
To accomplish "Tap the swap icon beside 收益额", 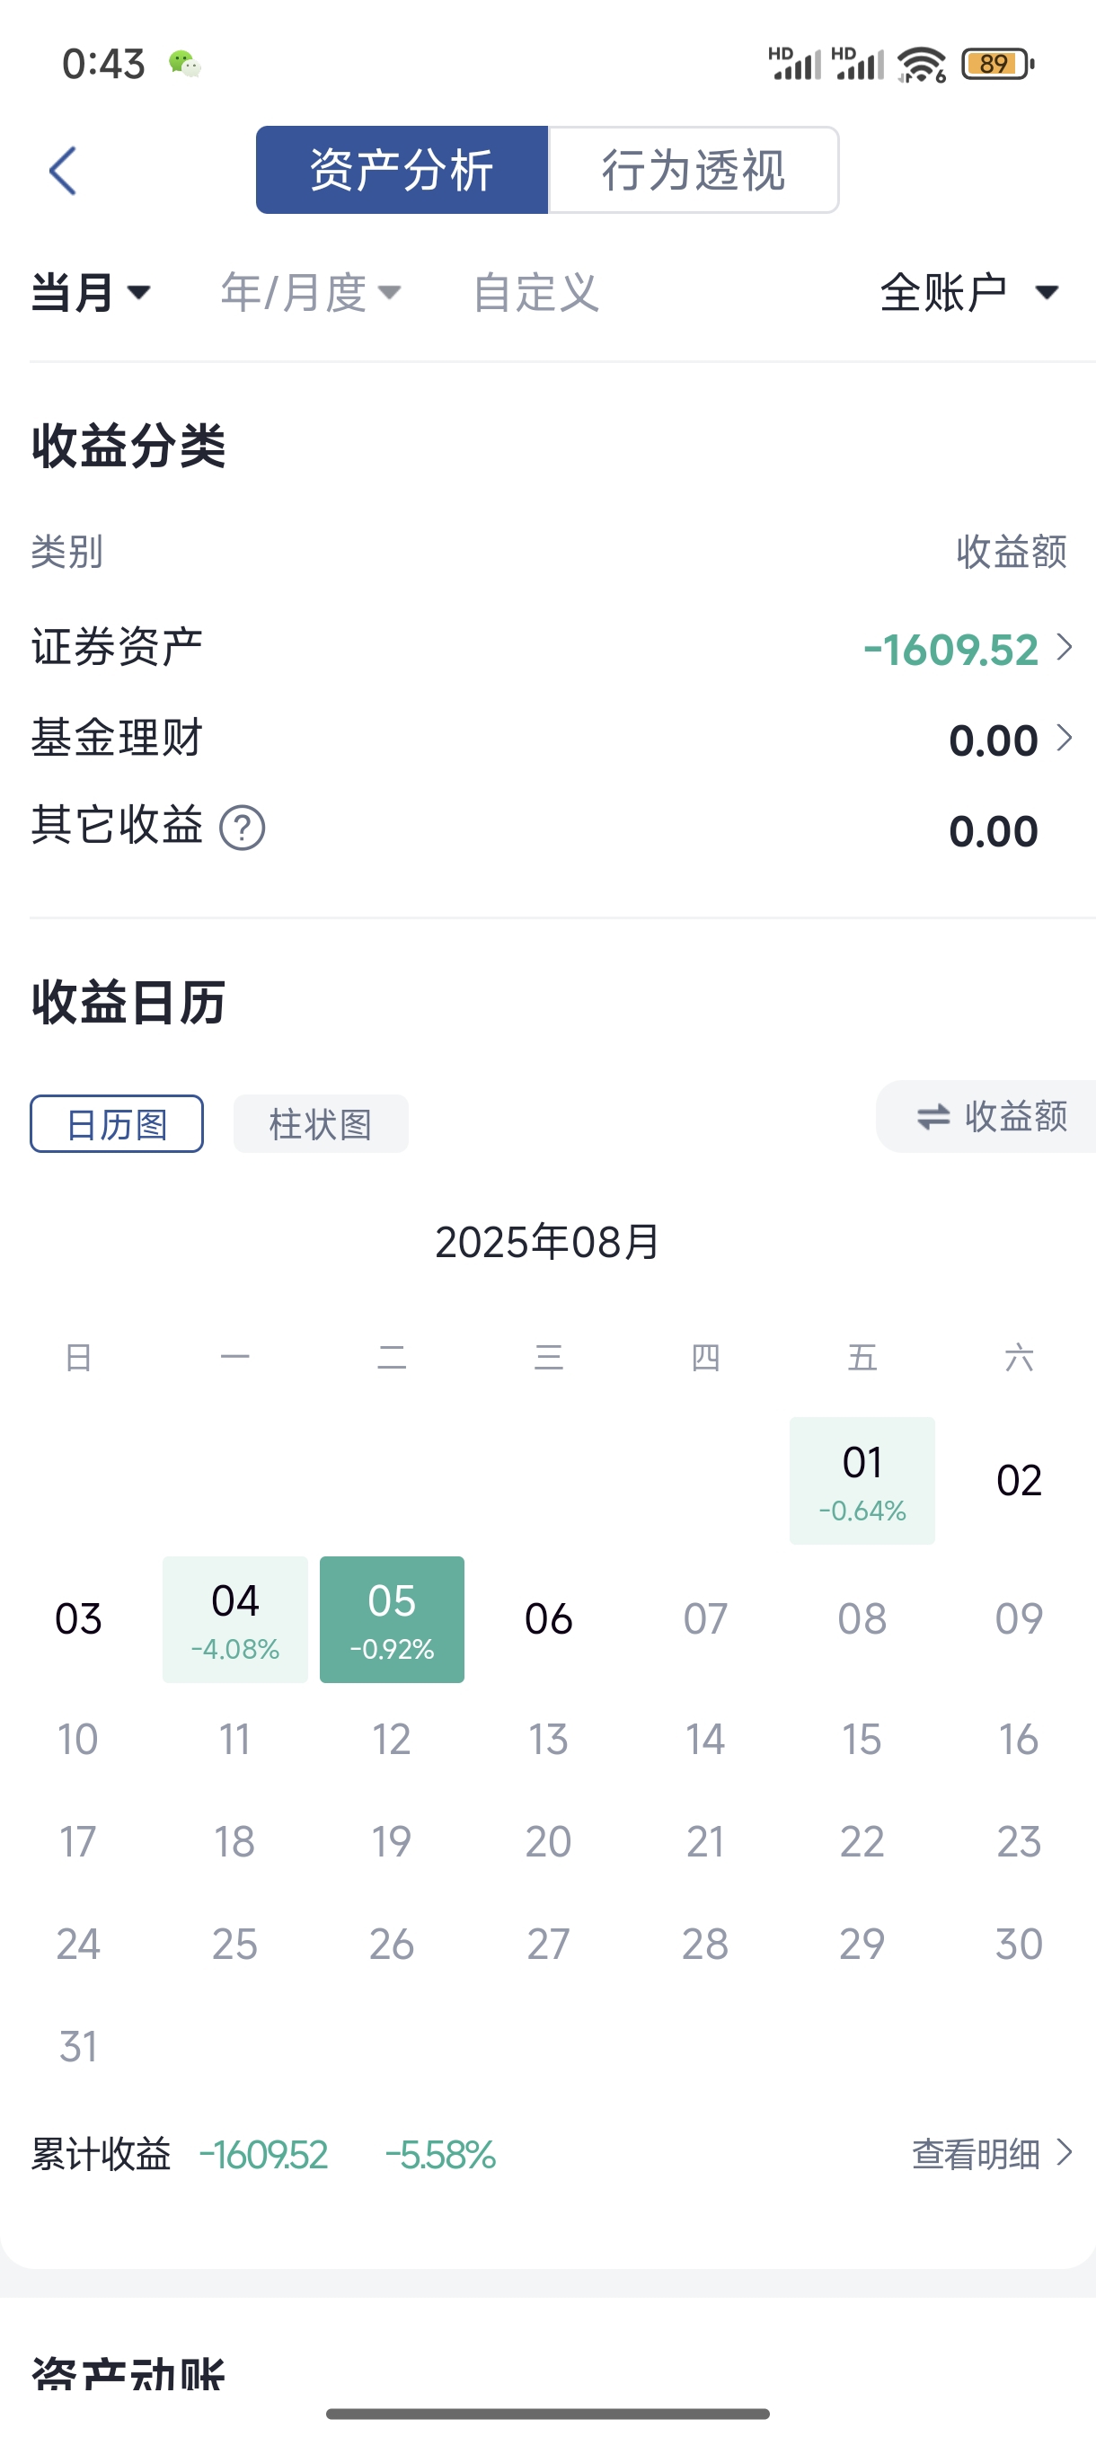I will tap(932, 1117).
